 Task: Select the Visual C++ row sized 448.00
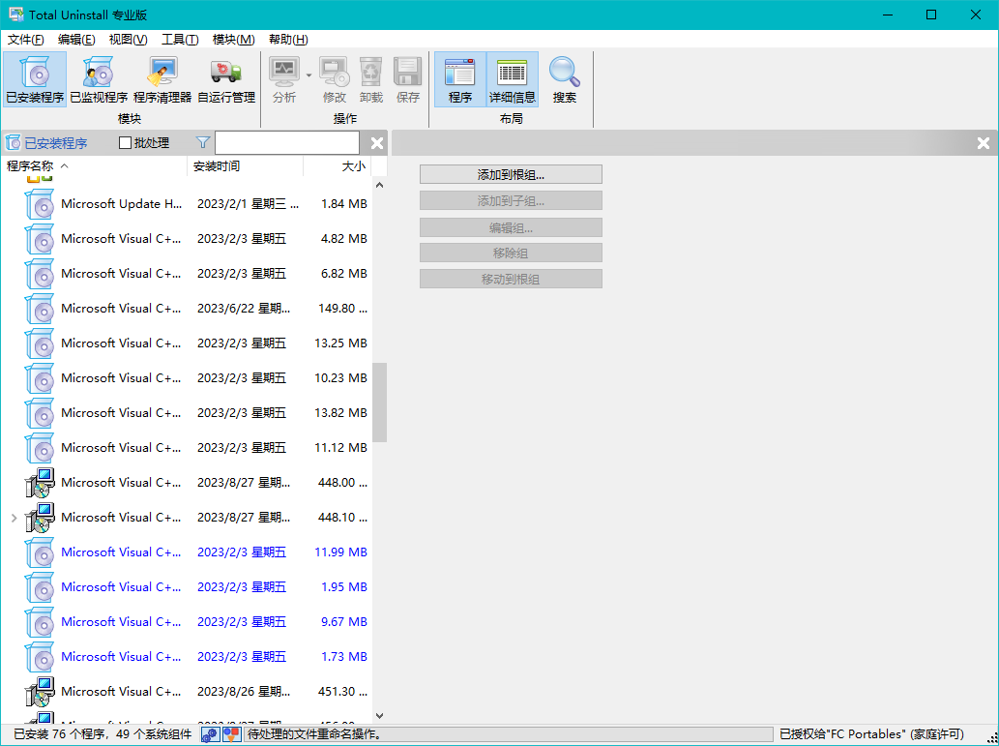186,483
